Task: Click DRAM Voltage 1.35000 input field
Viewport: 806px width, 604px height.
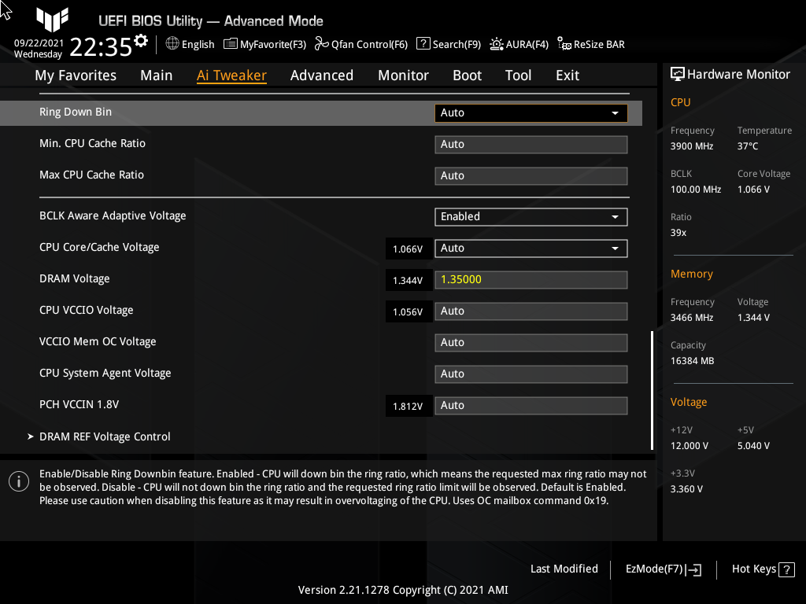Action: [x=531, y=280]
